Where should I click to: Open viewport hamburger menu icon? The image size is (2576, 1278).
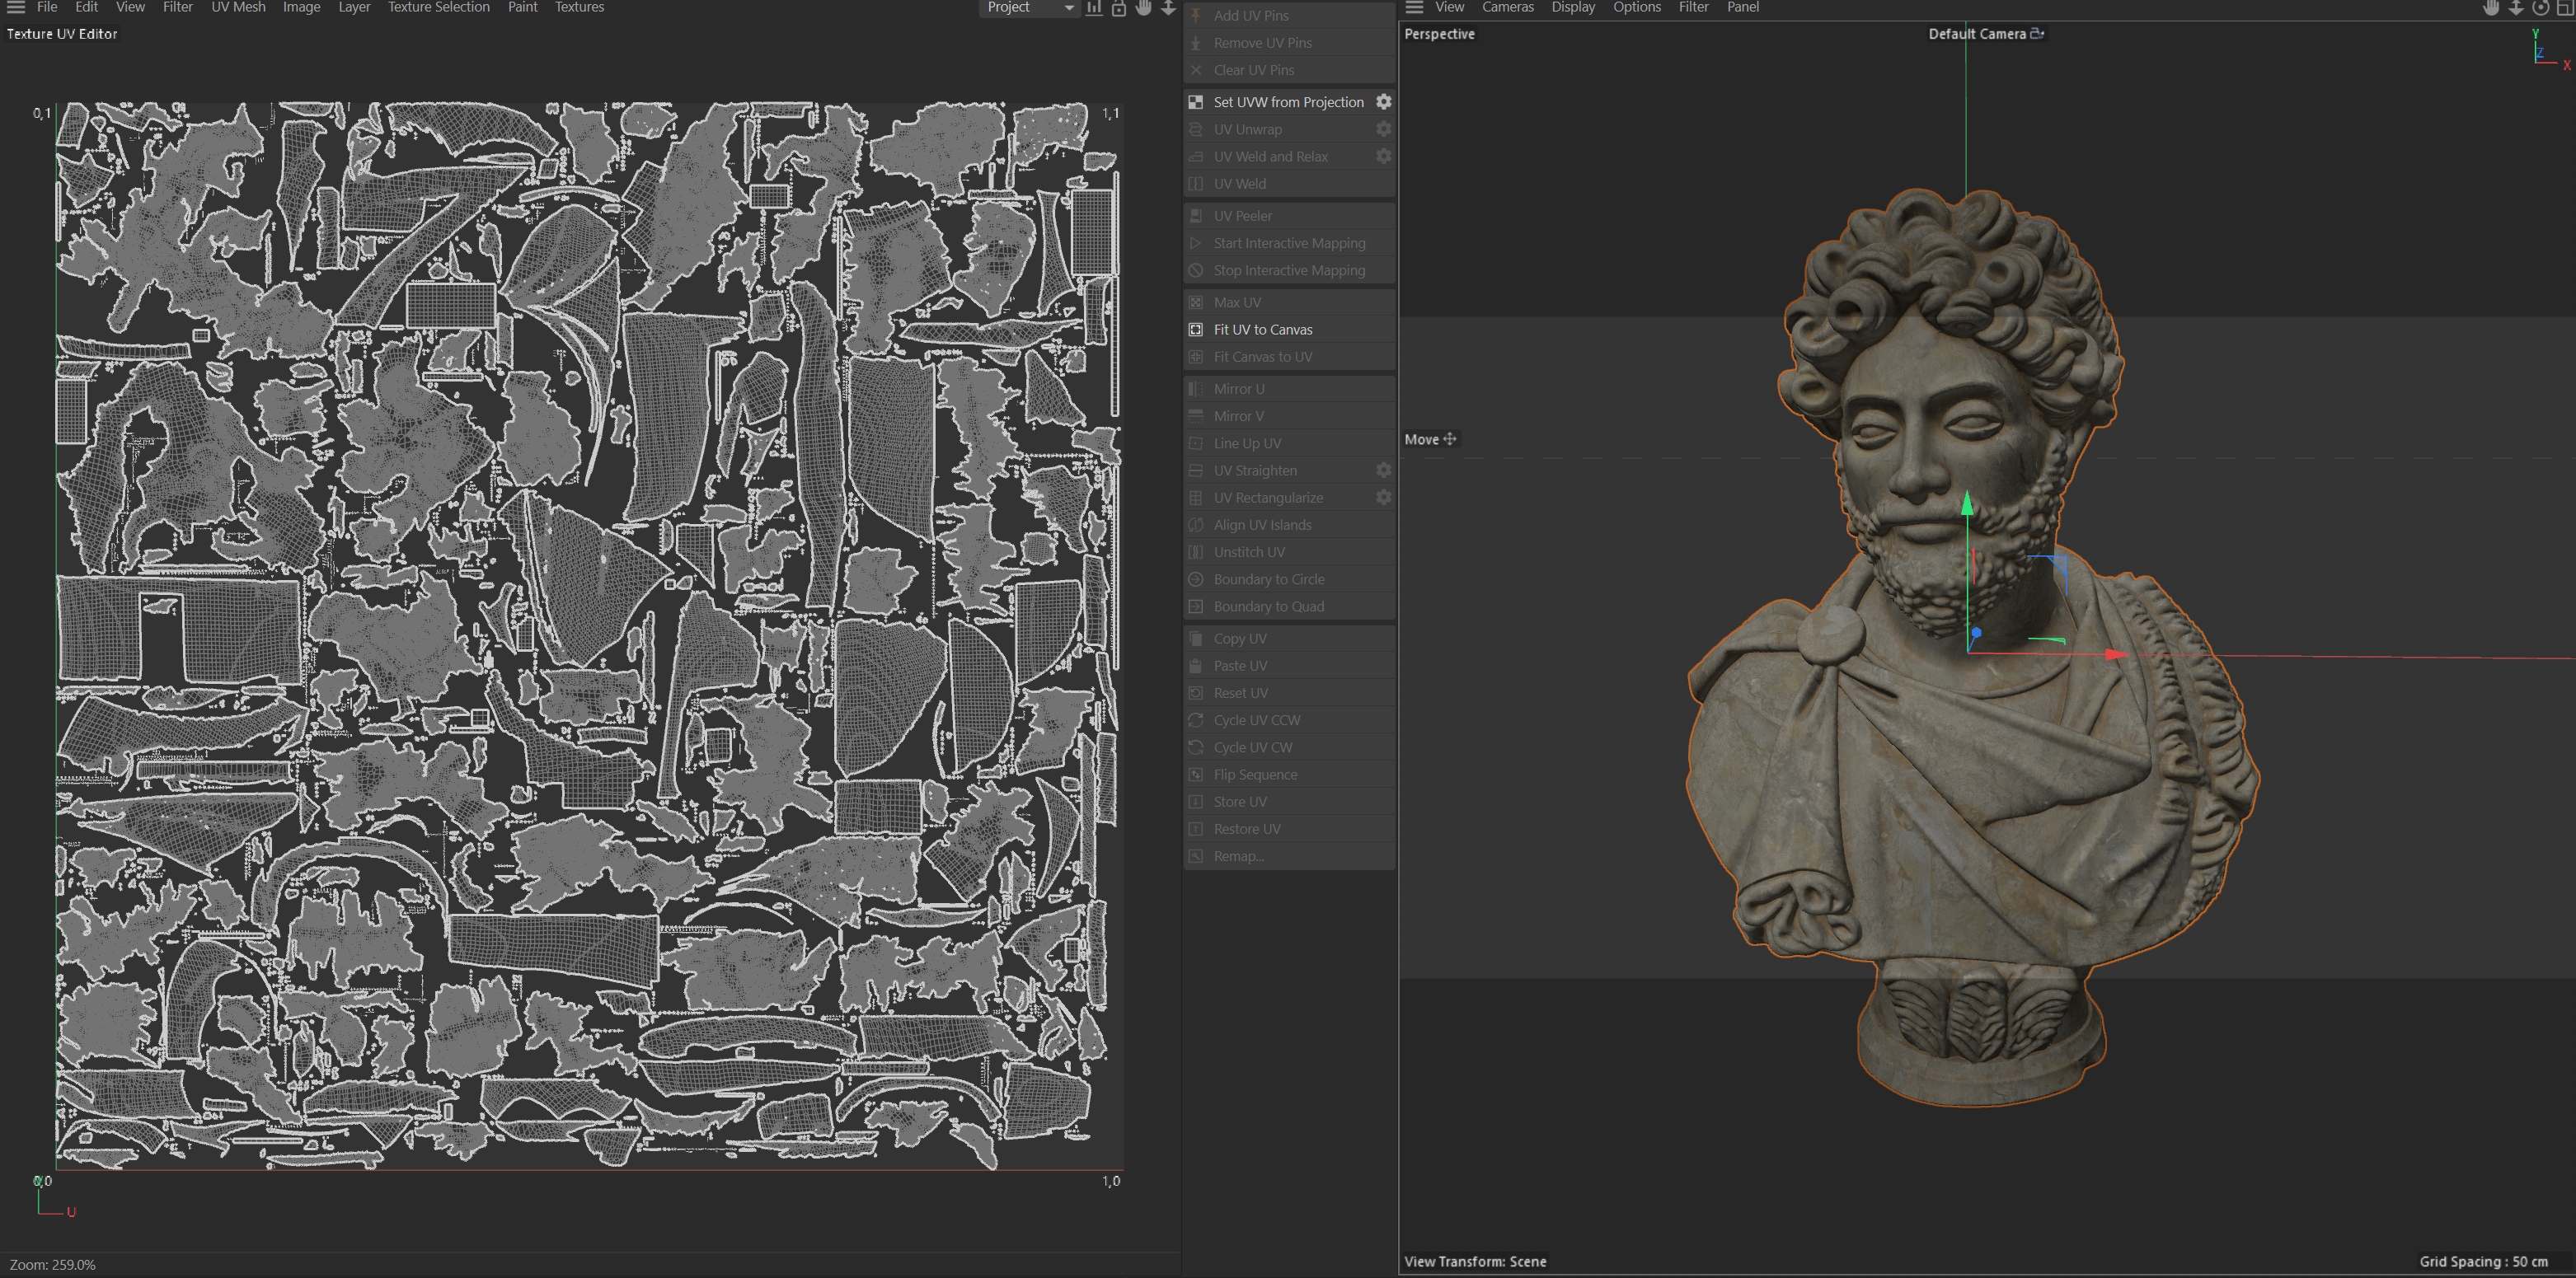[1414, 7]
